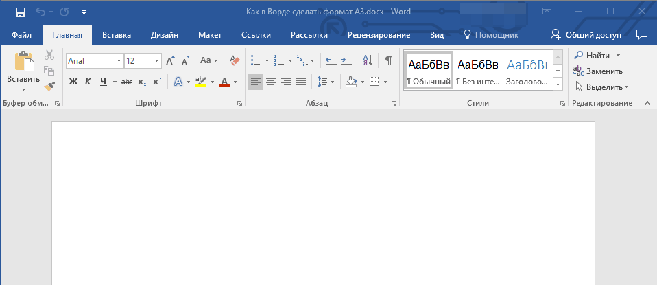Toggle show paragraph marks (¶)
The width and height of the screenshot is (657, 285).
(x=388, y=60)
